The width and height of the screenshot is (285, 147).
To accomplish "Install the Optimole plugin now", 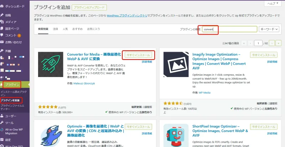I will pyautogui.click(x=138, y=127).
